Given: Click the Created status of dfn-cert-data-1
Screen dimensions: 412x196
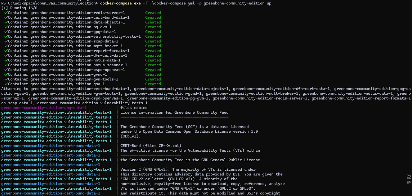Looking at the screenshot, I should (153, 55).
